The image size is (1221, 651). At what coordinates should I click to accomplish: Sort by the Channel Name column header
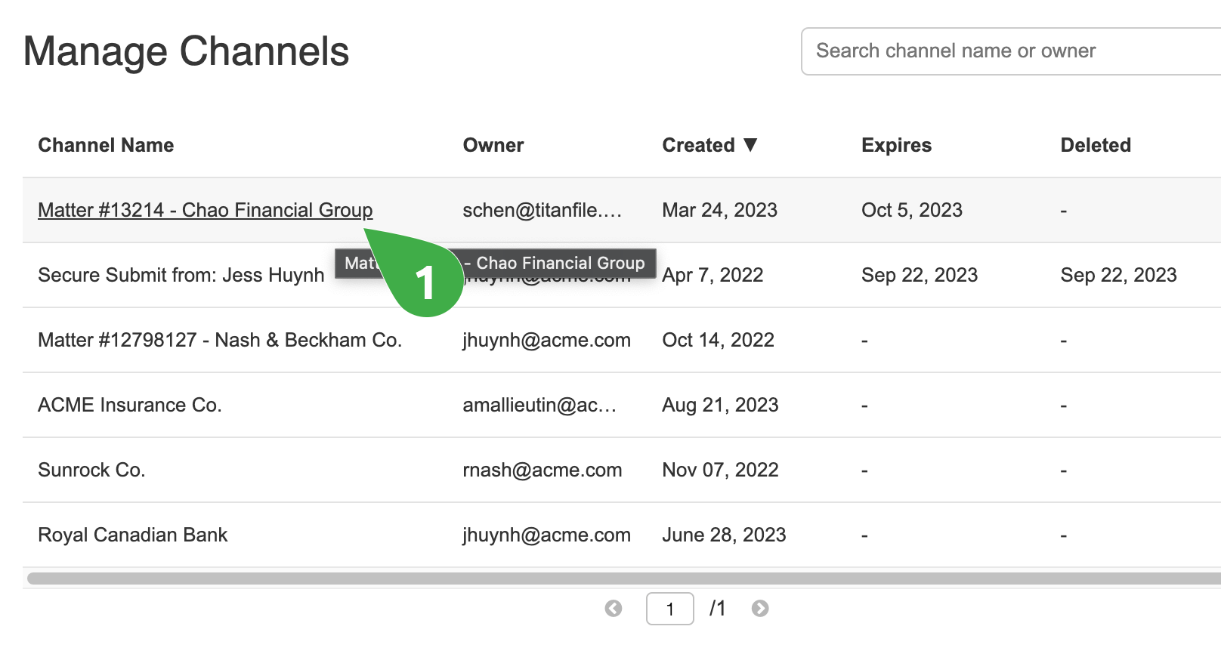[106, 145]
